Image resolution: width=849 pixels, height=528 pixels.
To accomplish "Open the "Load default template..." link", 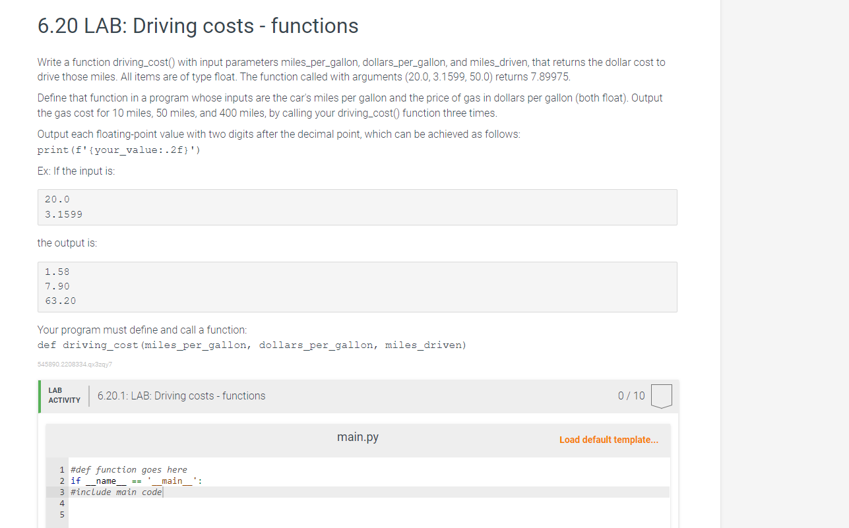I will pyautogui.click(x=608, y=440).
